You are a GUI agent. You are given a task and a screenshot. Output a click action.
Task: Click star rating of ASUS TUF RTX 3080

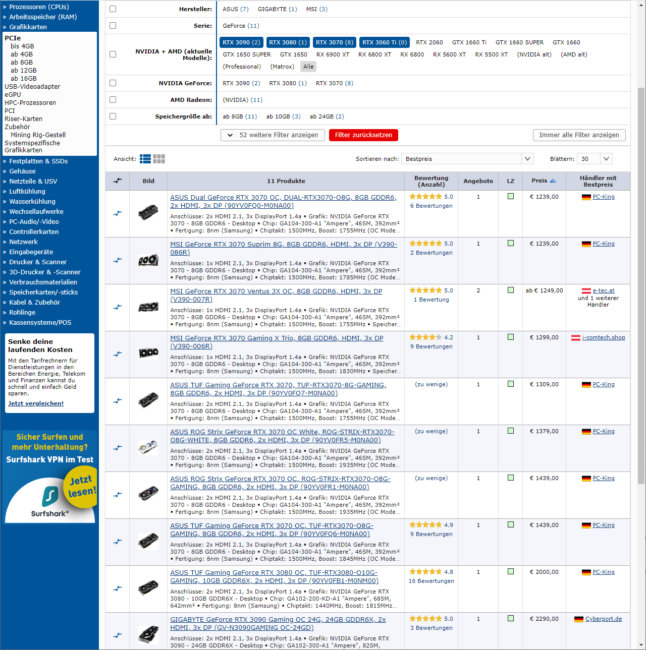[425, 572]
